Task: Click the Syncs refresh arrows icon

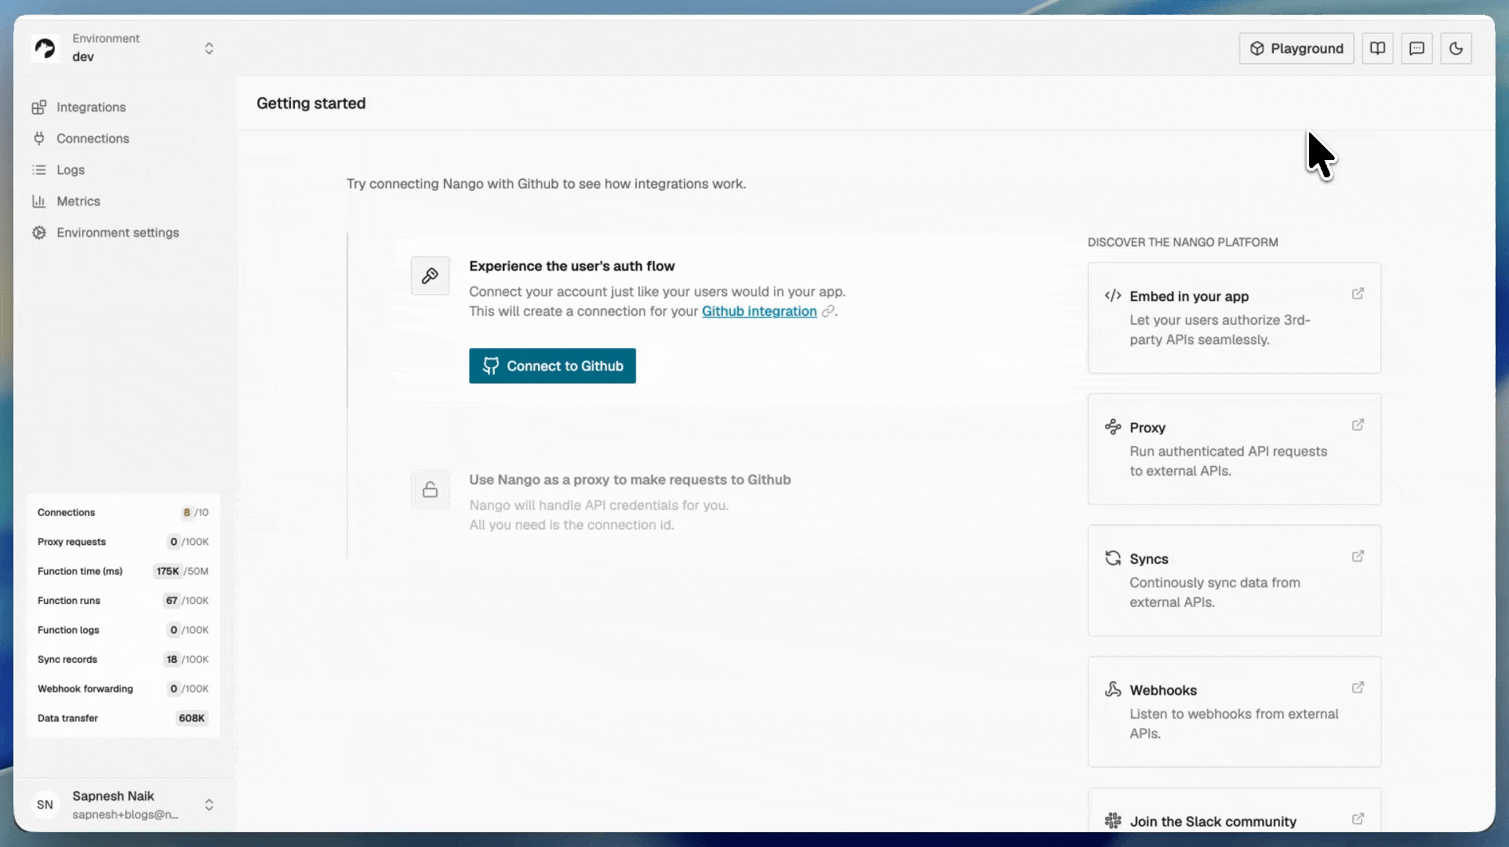Action: click(x=1113, y=558)
